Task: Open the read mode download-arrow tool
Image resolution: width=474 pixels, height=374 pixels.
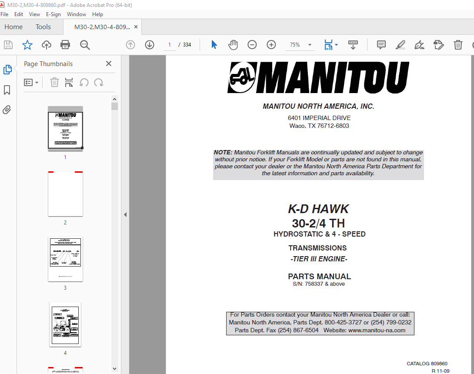Action: [x=353, y=45]
